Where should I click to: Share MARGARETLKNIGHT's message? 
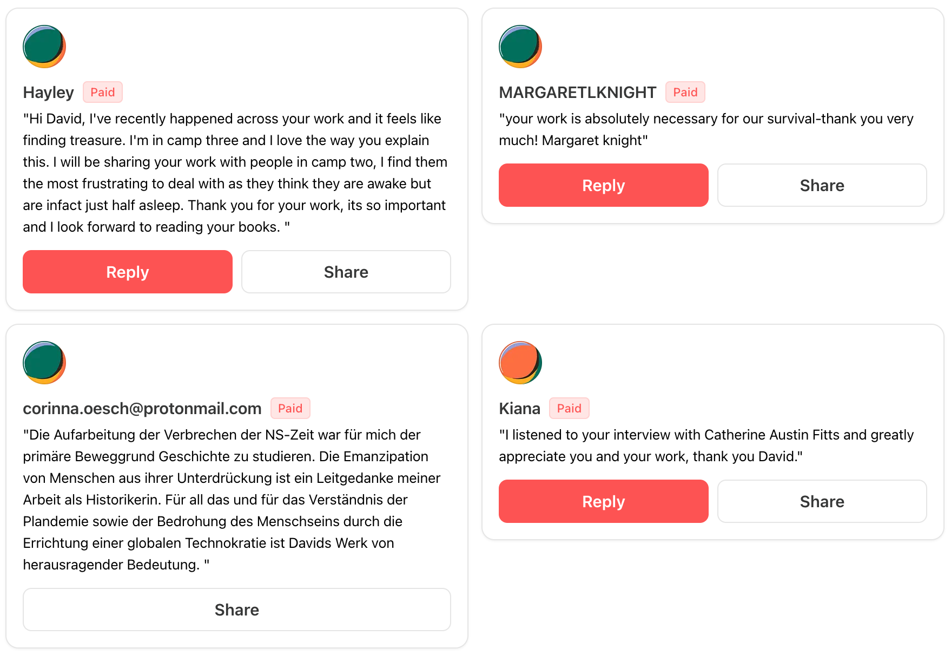coord(822,185)
